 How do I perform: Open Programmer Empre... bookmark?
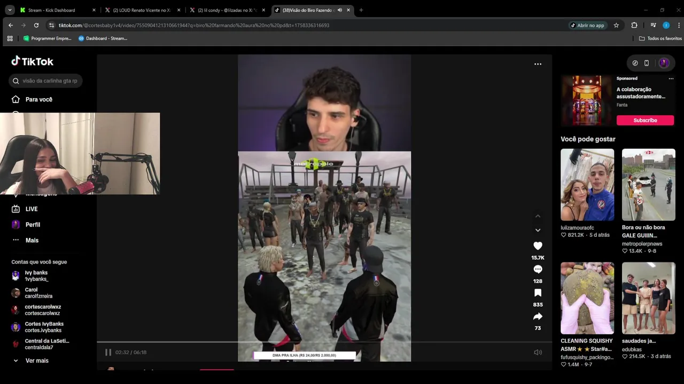pos(47,38)
